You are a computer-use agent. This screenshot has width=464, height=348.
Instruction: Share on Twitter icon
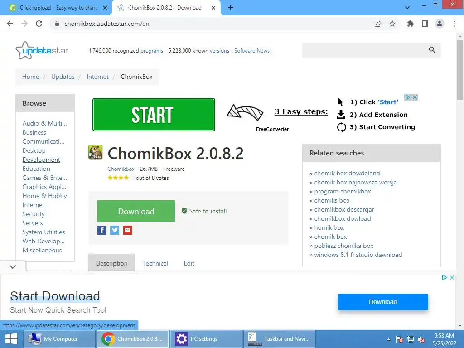tap(115, 230)
